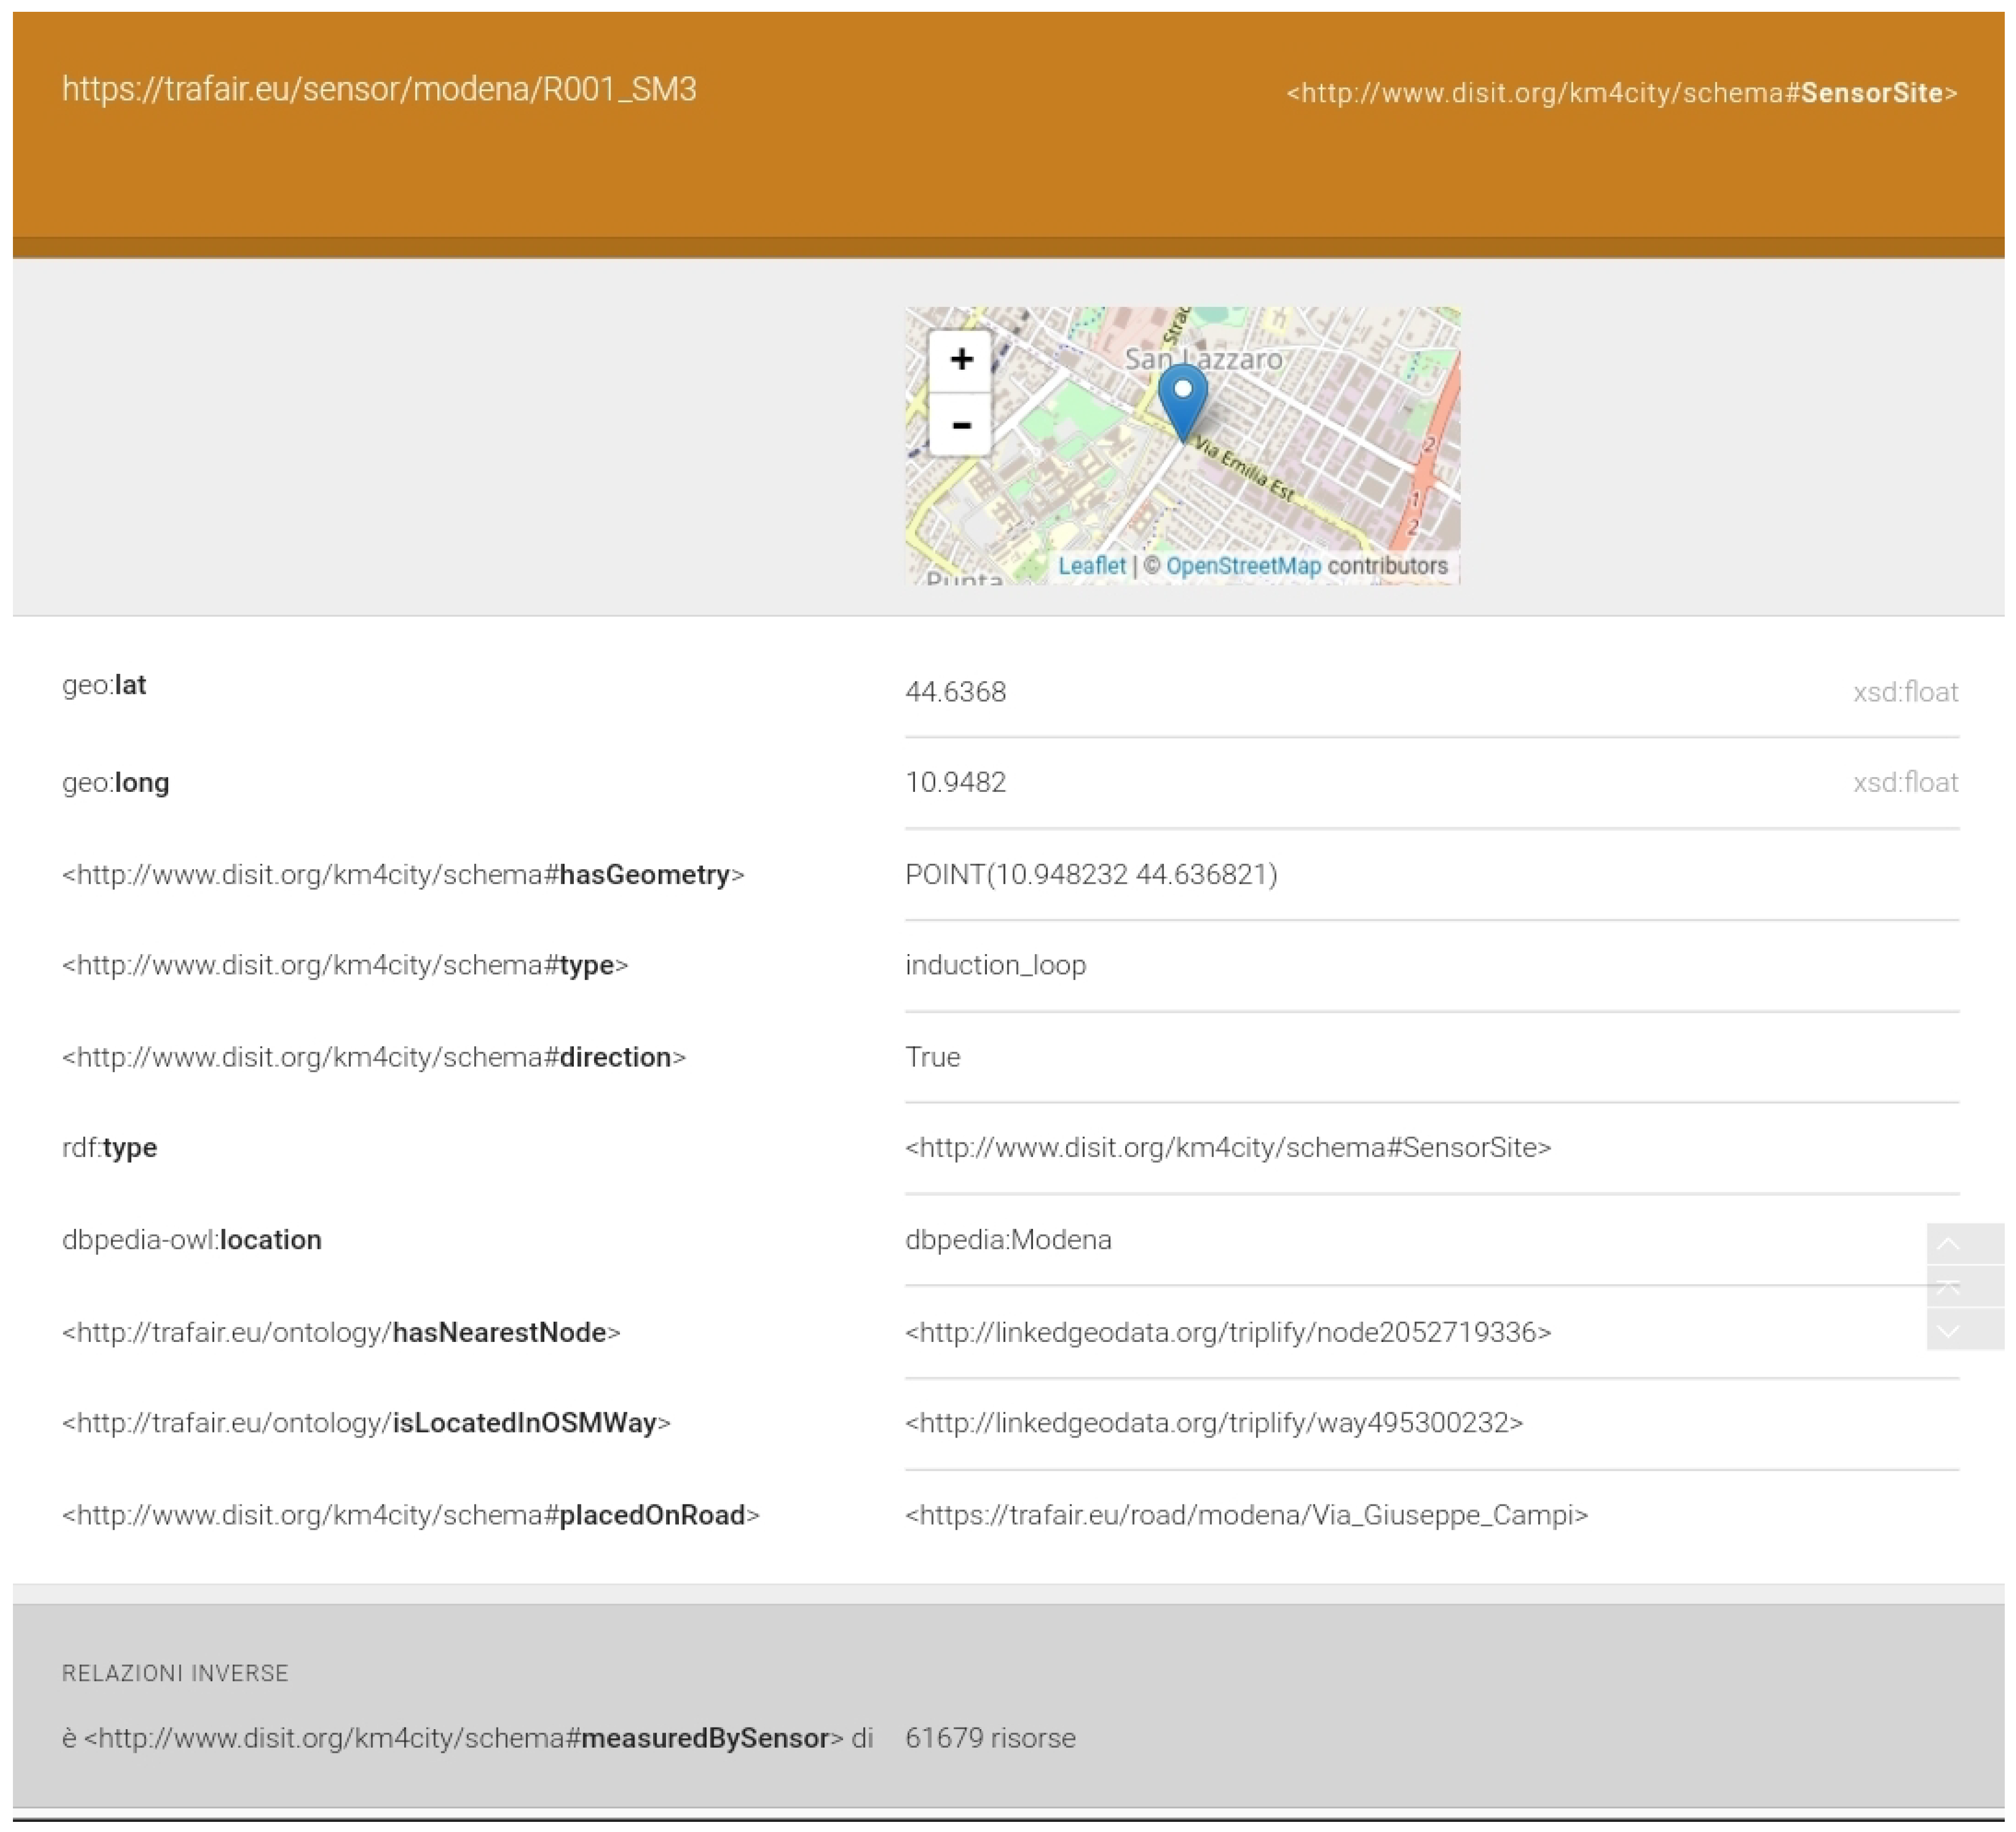Click the rdf:type SensorSite value link
The image size is (2016, 1832).
pyautogui.click(x=1227, y=1147)
